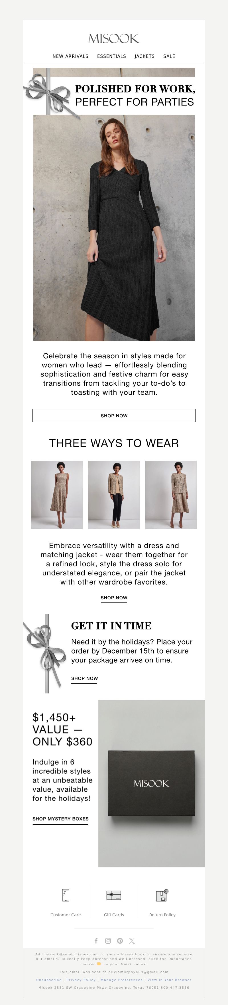
Task: Click the MISOOK logo at top
Action: 114,38
